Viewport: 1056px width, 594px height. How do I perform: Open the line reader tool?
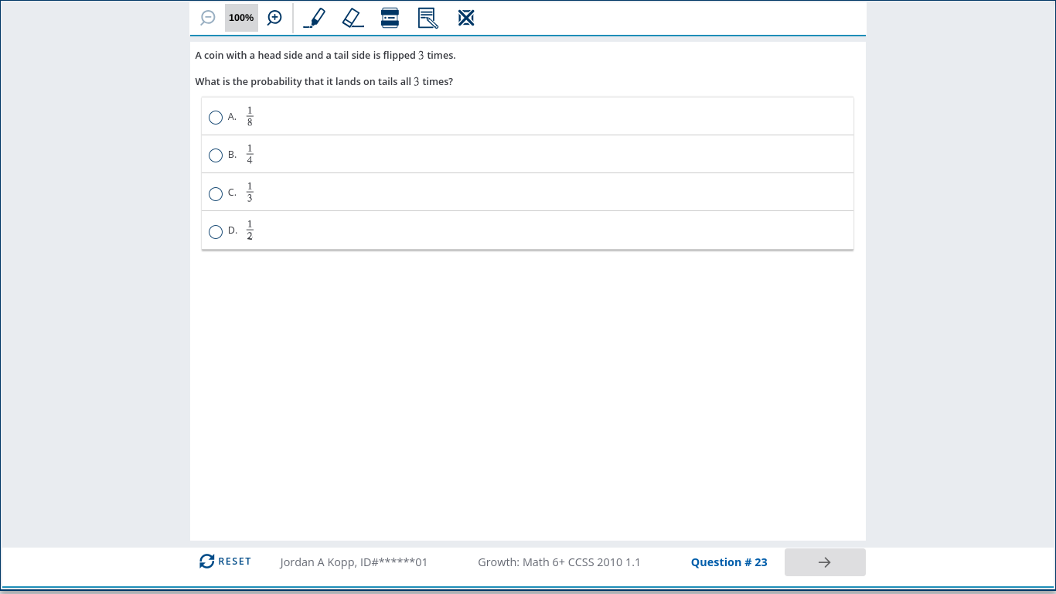tap(390, 17)
